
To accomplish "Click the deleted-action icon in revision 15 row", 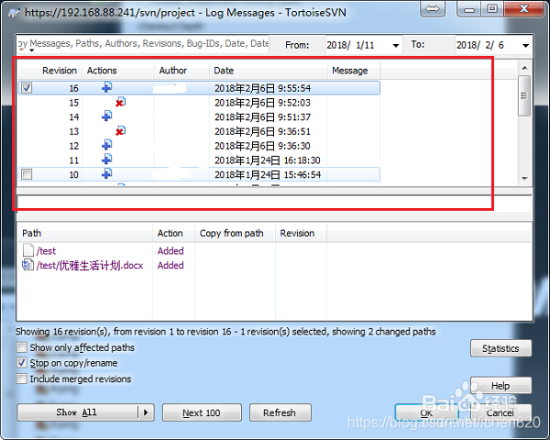I will pyautogui.click(x=121, y=102).
